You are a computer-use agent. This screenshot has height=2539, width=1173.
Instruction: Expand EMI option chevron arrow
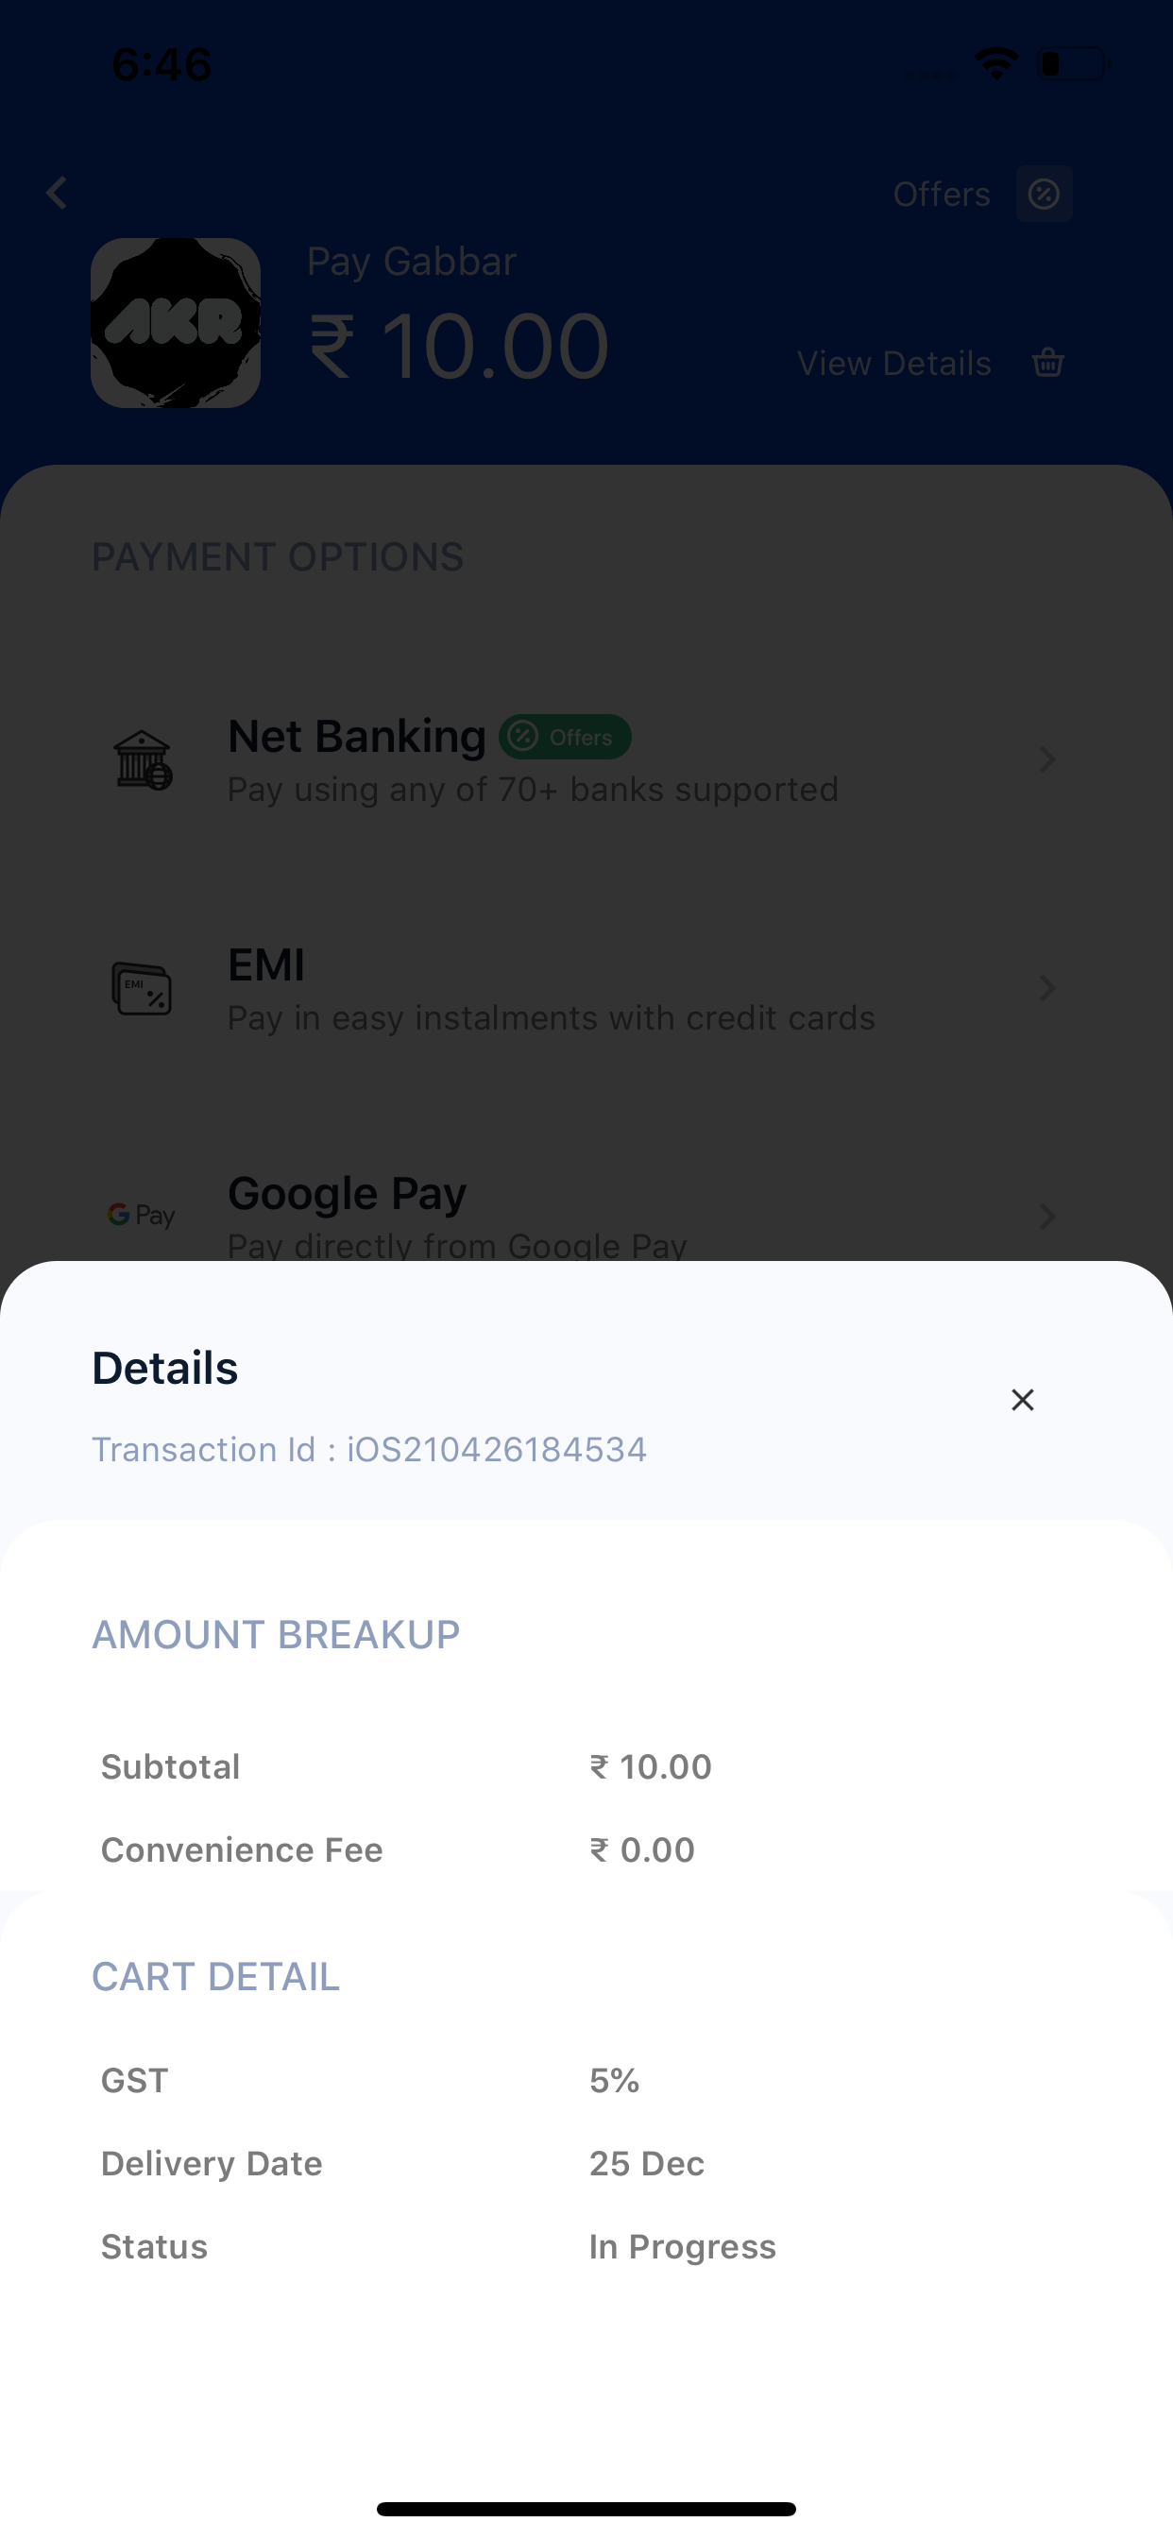click(x=1046, y=989)
